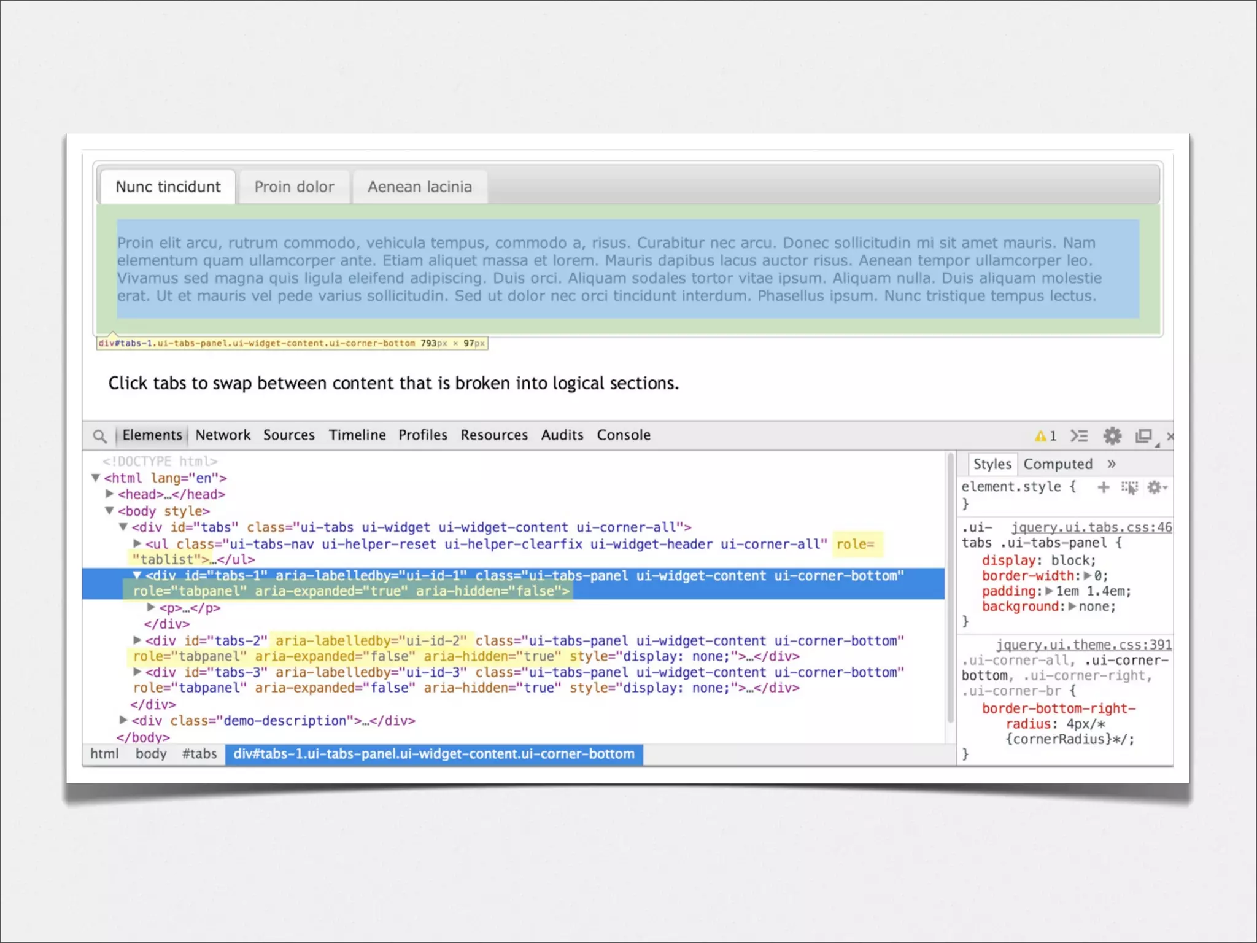This screenshot has height=943, width=1257.
Task: Add new style rule plus icon
Action: pos(1103,487)
